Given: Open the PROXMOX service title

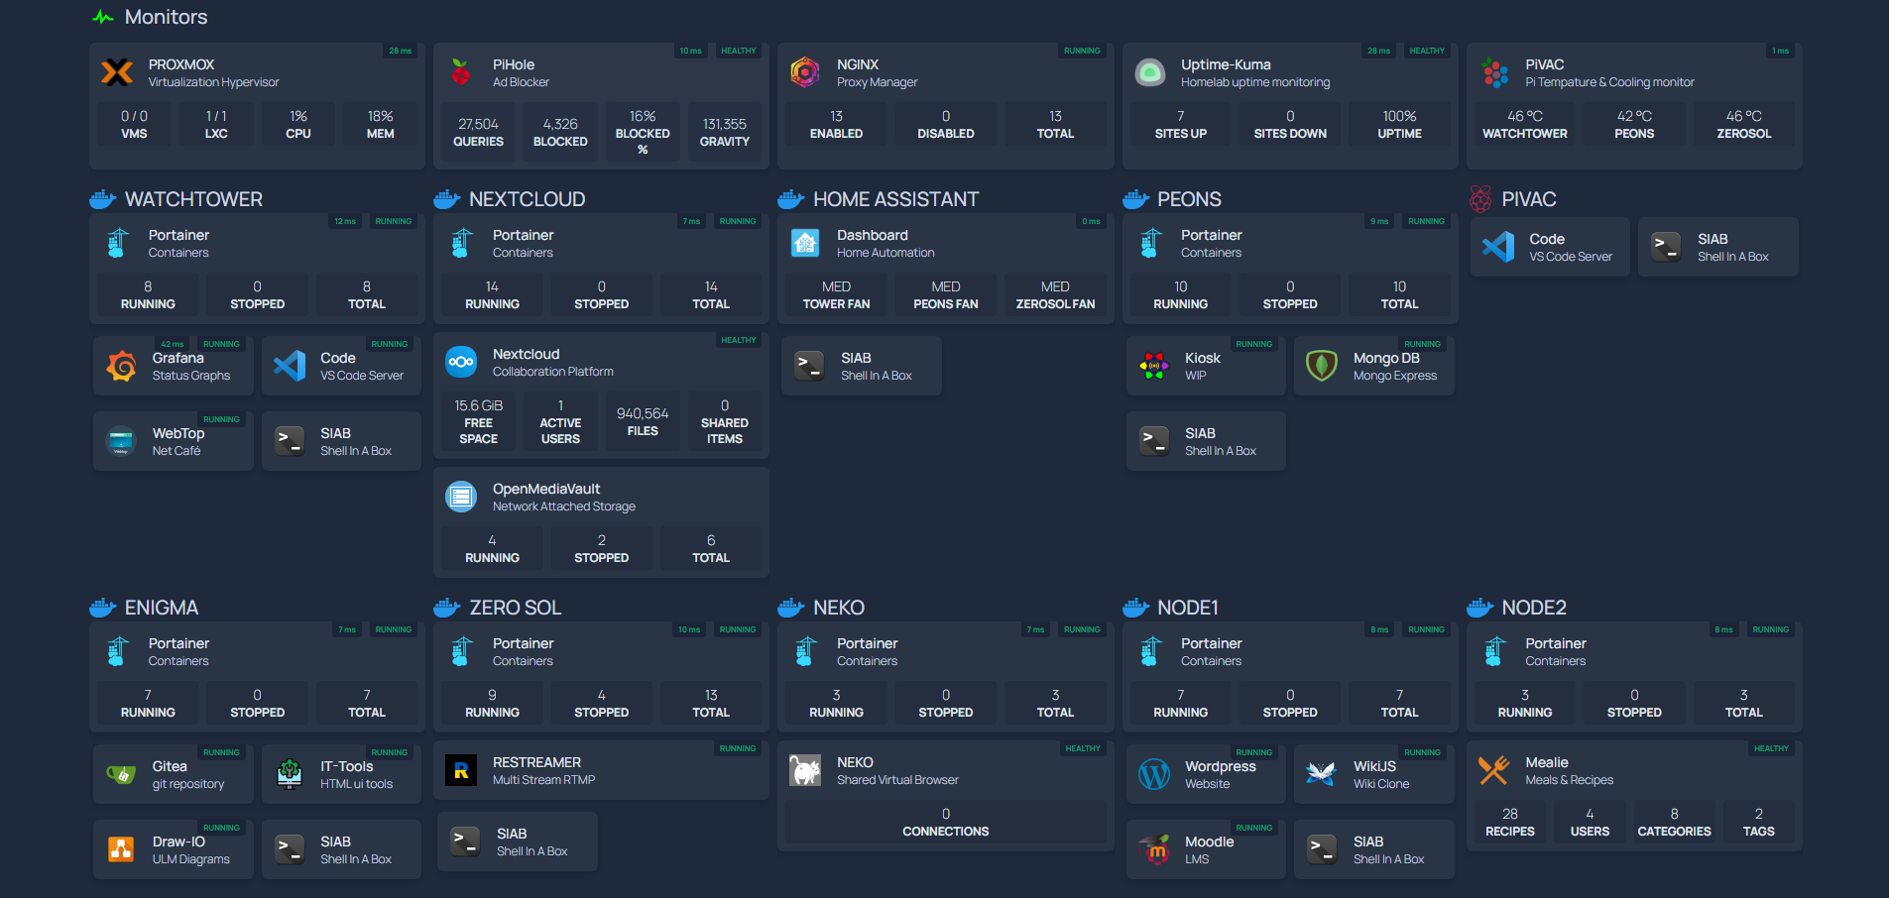Looking at the screenshot, I should (x=181, y=64).
